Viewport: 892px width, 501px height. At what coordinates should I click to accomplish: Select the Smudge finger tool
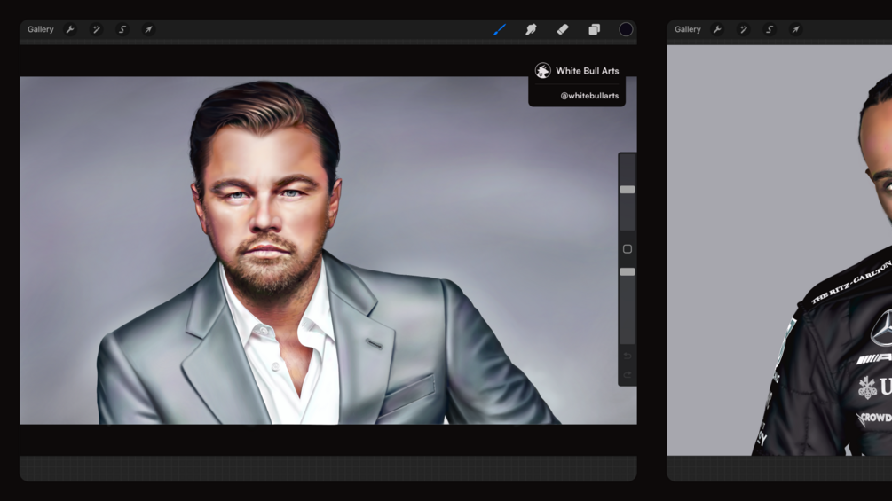coord(531,29)
